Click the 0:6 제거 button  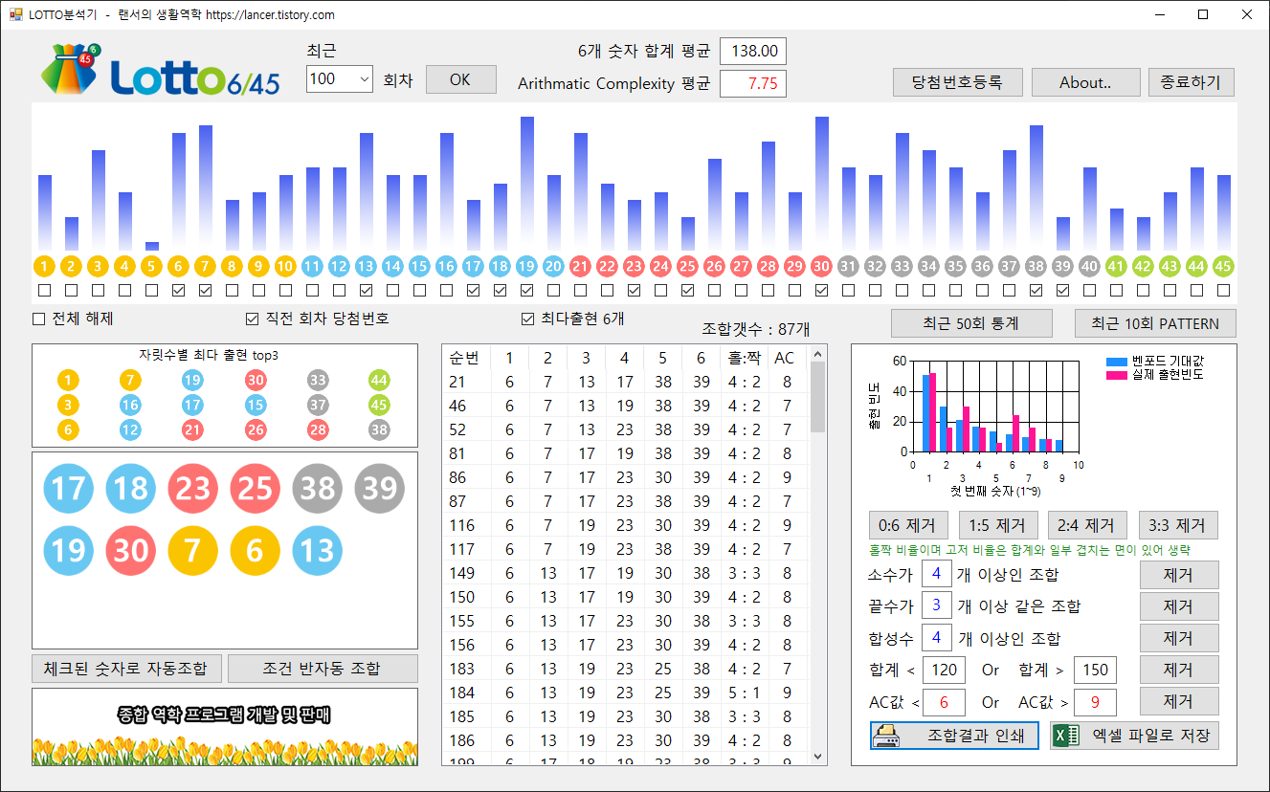[x=908, y=525]
